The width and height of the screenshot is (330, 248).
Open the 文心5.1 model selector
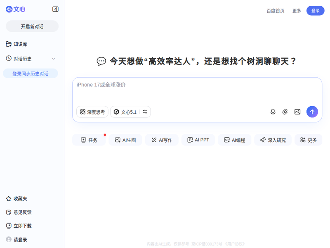pyautogui.click(x=130, y=112)
